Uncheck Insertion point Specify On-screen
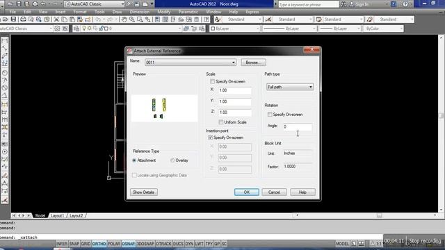 click(x=210, y=137)
